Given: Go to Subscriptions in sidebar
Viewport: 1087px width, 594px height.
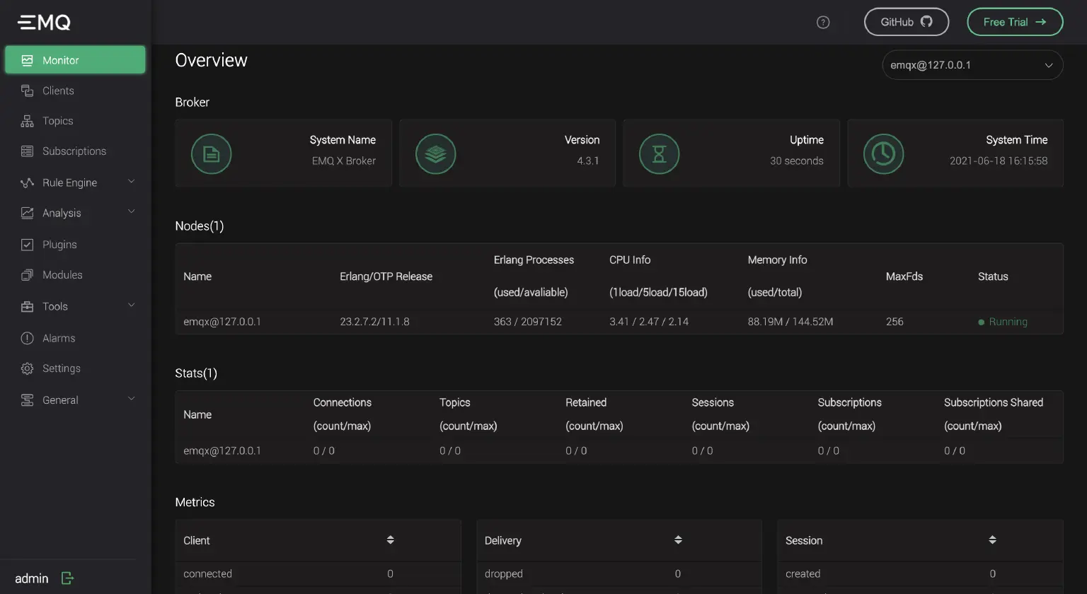Looking at the screenshot, I should point(74,151).
